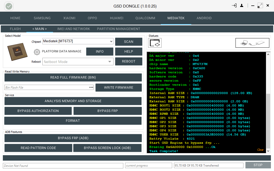Open the PARTITION MANAGEMENT subtab
The height and width of the screenshot is (171, 274).
point(118,29)
